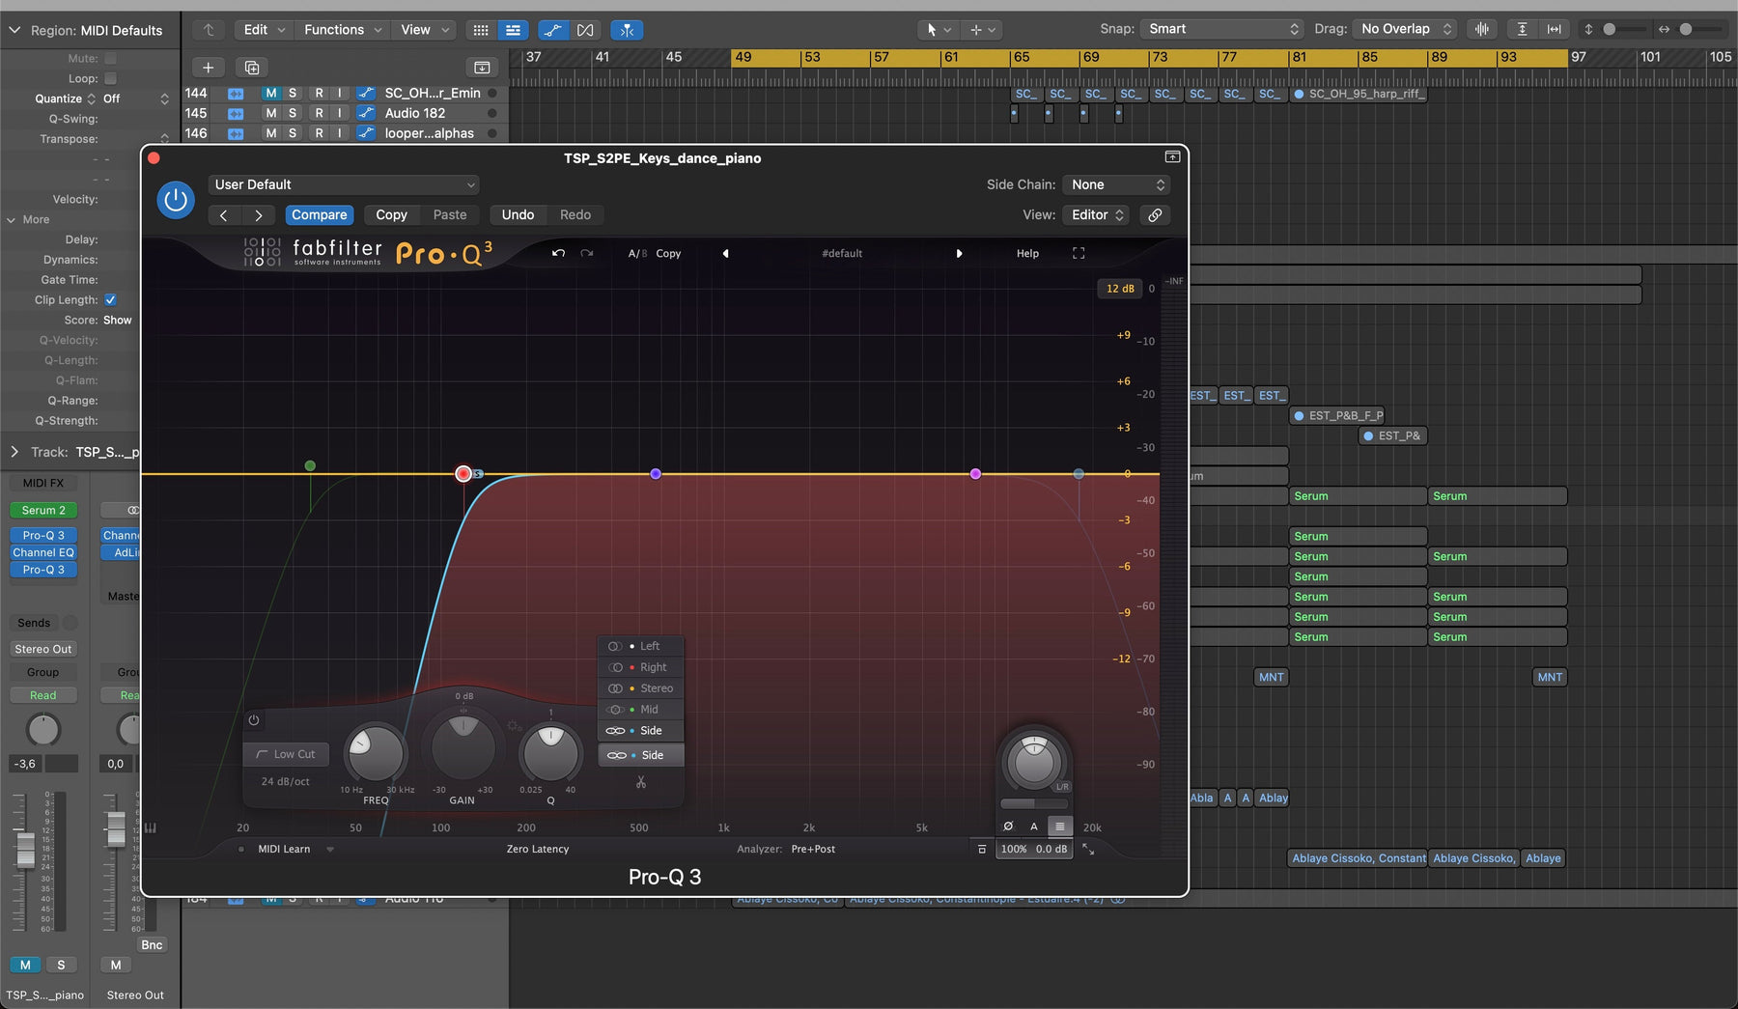Open the Drag No Overlap dropdown
Image resolution: width=1738 pixels, height=1009 pixels.
point(1405,29)
